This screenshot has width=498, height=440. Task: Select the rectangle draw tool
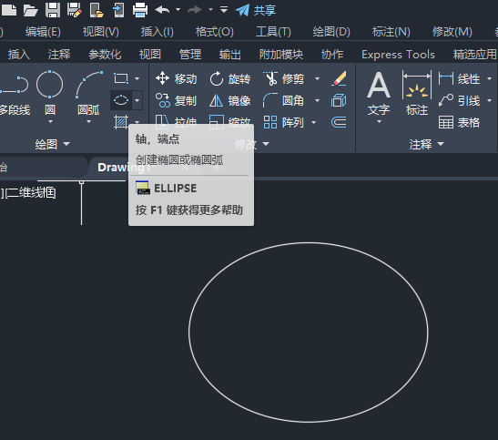(121, 78)
